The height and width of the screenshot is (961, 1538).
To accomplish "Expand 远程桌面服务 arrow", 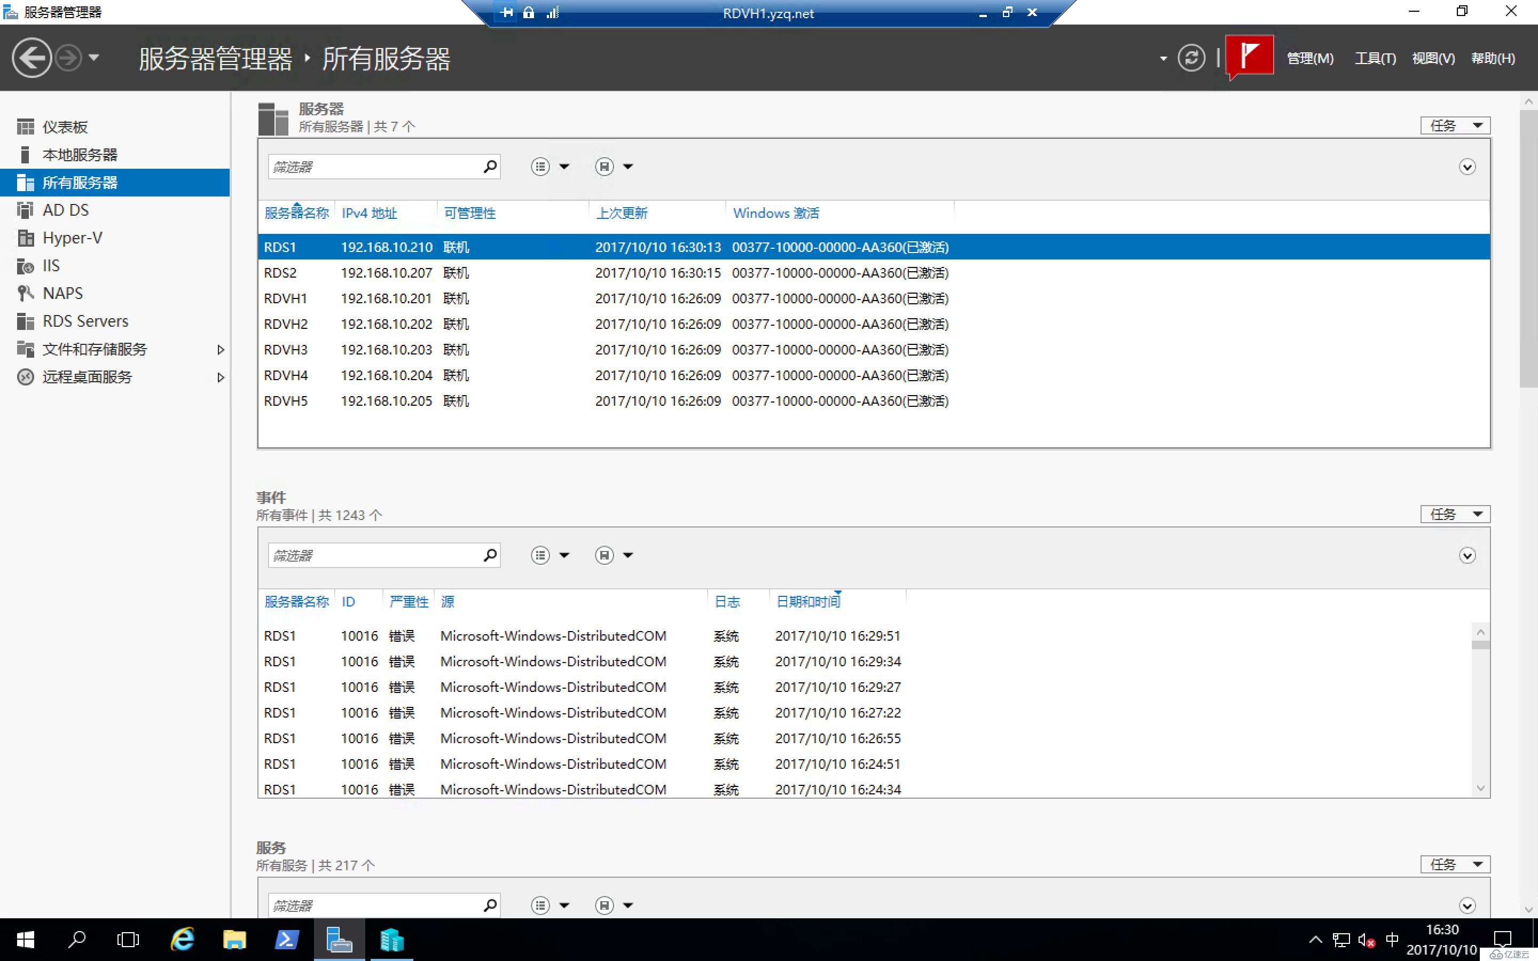I will coord(221,377).
